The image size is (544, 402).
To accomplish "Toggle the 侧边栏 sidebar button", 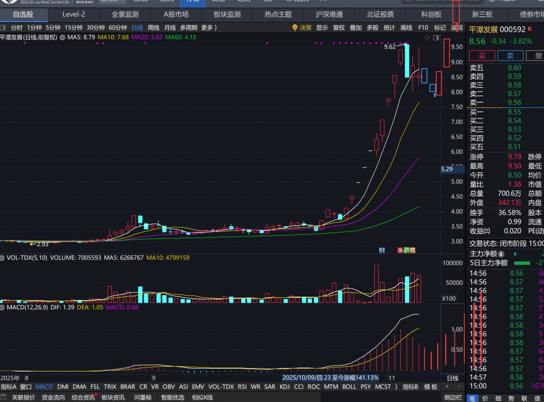I will 453,397.
